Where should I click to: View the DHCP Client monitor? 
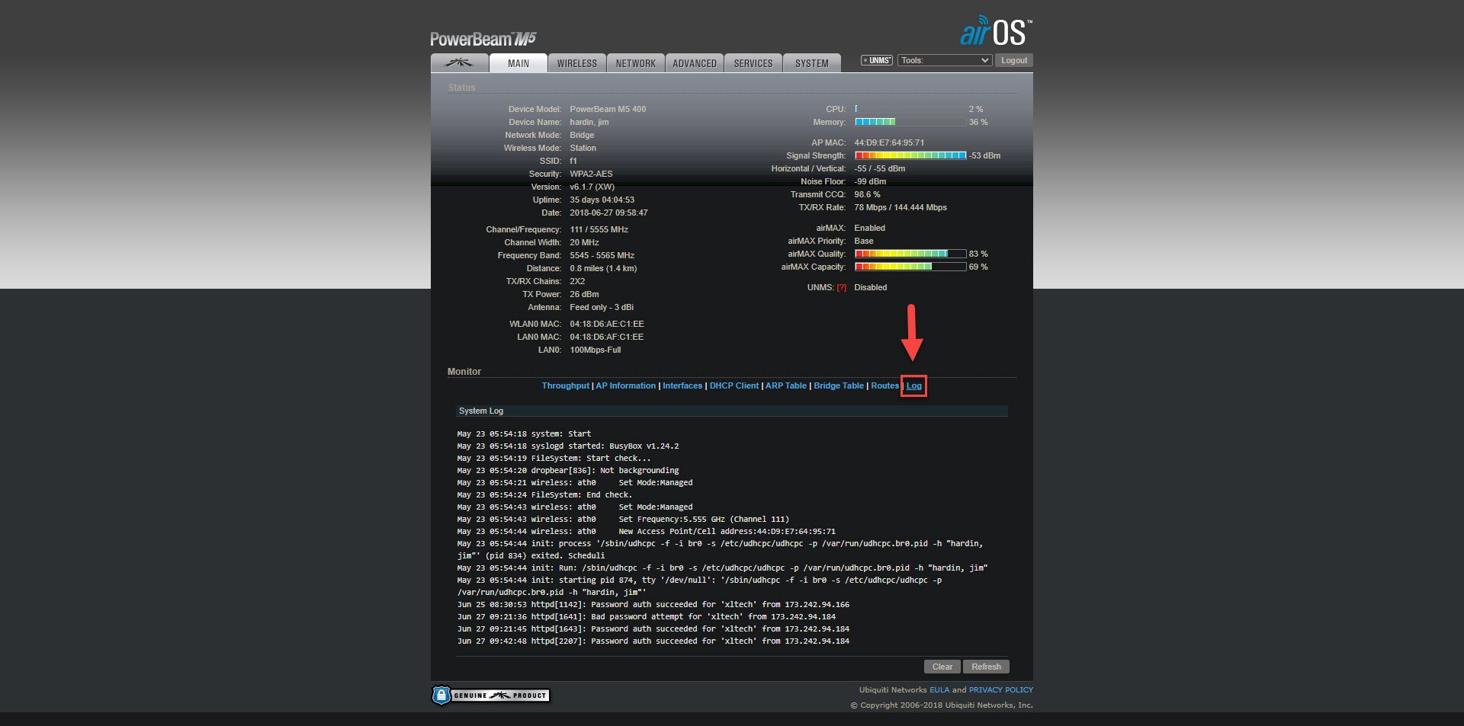734,385
